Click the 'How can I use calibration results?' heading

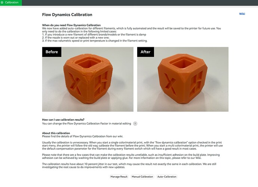coord(63,120)
